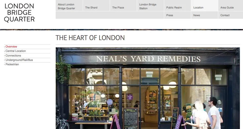
Task: Open the News link
Action: pyautogui.click(x=205, y=15)
